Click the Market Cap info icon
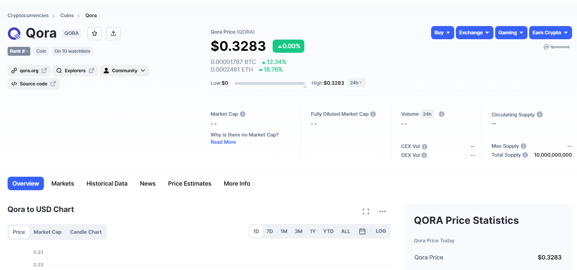The image size is (577, 270). click(243, 114)
